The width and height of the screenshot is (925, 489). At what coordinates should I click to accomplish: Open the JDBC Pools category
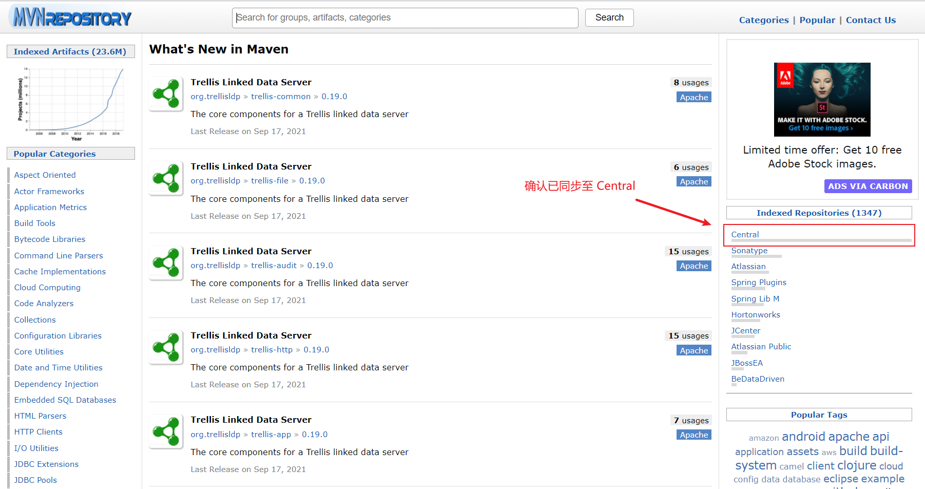tap(35, 480)
